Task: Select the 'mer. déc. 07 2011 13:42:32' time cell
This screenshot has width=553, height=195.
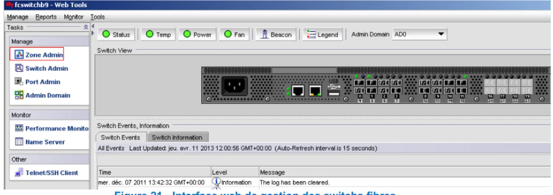Action: tap(154, 183)
